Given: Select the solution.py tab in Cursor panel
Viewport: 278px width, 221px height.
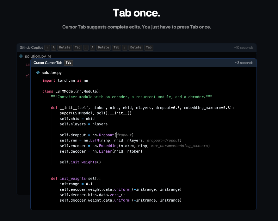Looking at the screenshot, I should click(x=52, y=73).
